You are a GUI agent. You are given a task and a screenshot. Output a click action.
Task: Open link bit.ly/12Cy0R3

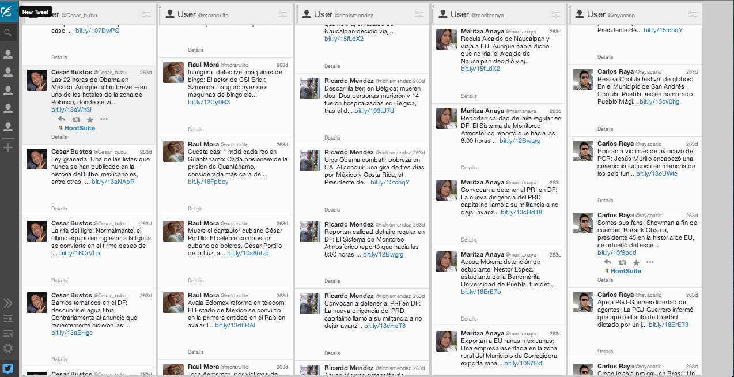click(209, 102)
